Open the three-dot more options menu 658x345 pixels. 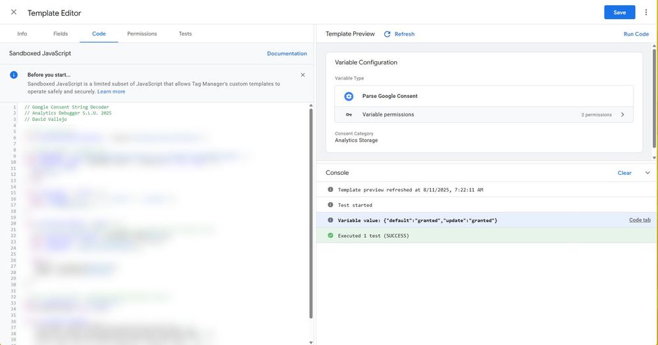pos(646,12)
